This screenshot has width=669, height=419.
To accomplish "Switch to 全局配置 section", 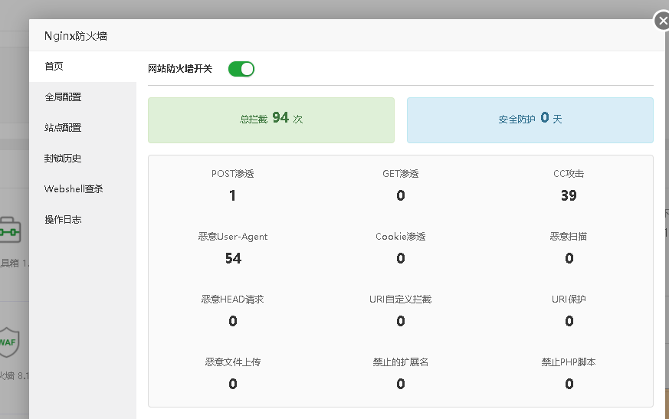I will (63, 97).
